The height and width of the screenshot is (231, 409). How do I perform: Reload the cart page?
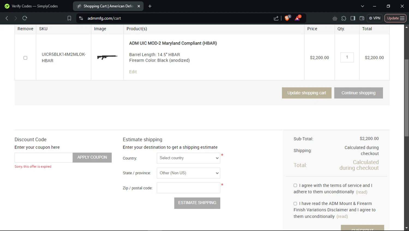[25, 18]
